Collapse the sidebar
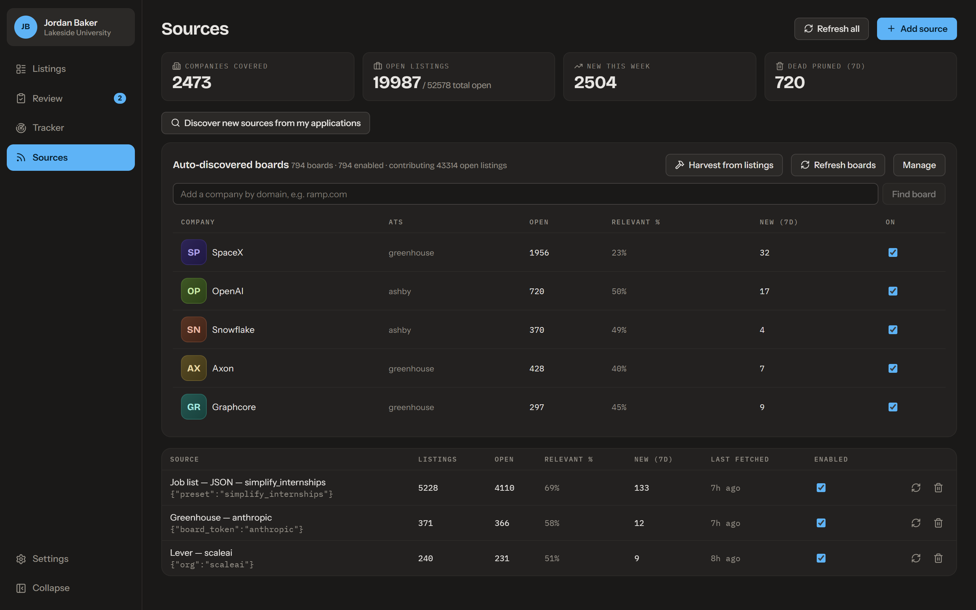The height and width of the screenshot is (610, 976). coord(70,588)
